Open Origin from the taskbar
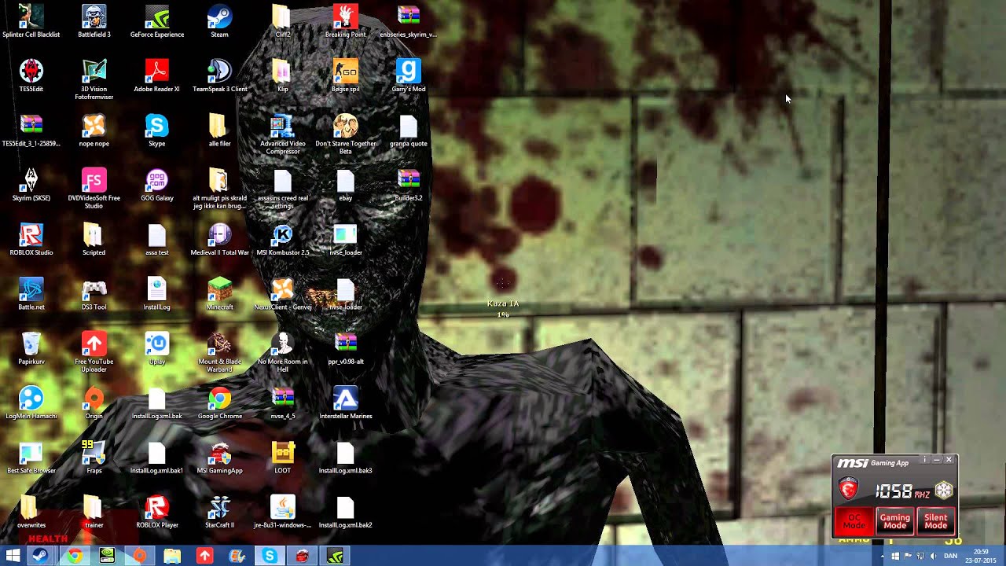This screenshot has width=1006, height=566. [x=139, y=556]
